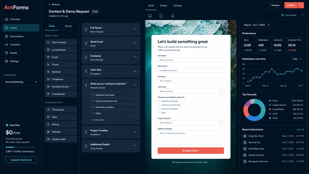Add a Phone field
The image size is (309, 174).
tap(61, 64)
